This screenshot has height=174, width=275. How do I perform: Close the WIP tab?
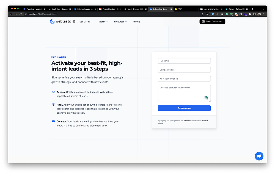tap(196, 9)
